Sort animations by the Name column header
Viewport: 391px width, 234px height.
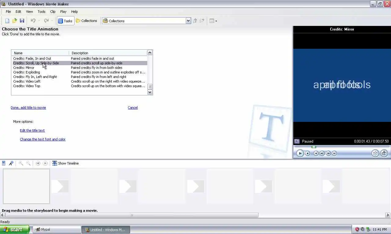click(40, 53)
